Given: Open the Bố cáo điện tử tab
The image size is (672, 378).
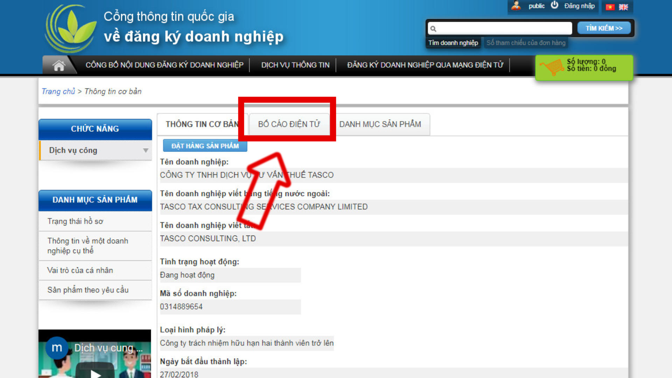Looking at the screenshot, I should click(289, 124).
